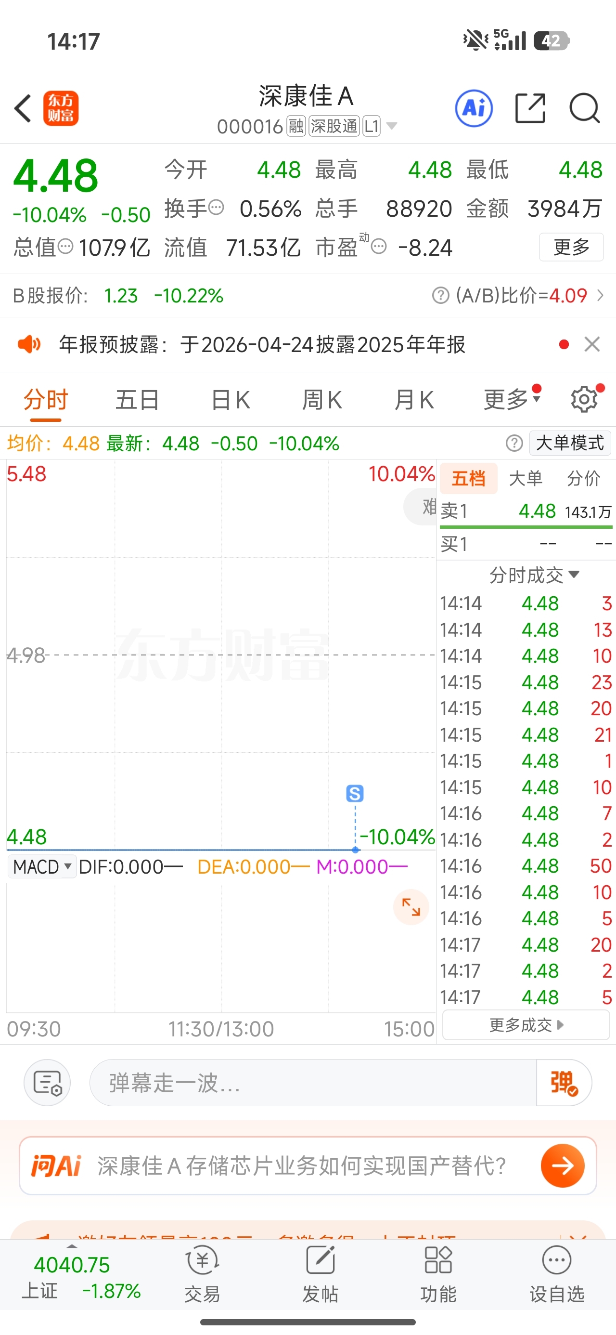This screenshot has width=616, height=1335.
Task: Open A/B 比价 details chevron
Action: [x=600, y=296]
